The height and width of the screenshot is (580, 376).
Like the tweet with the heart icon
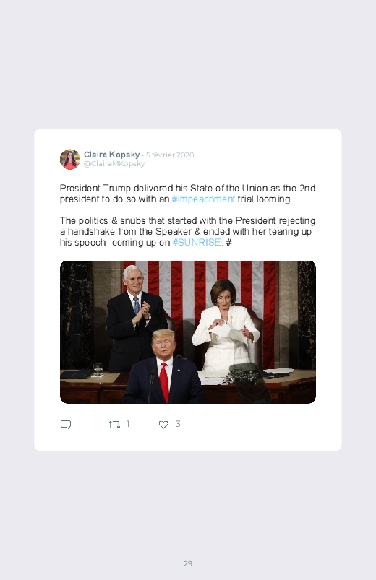pos(163,425)
